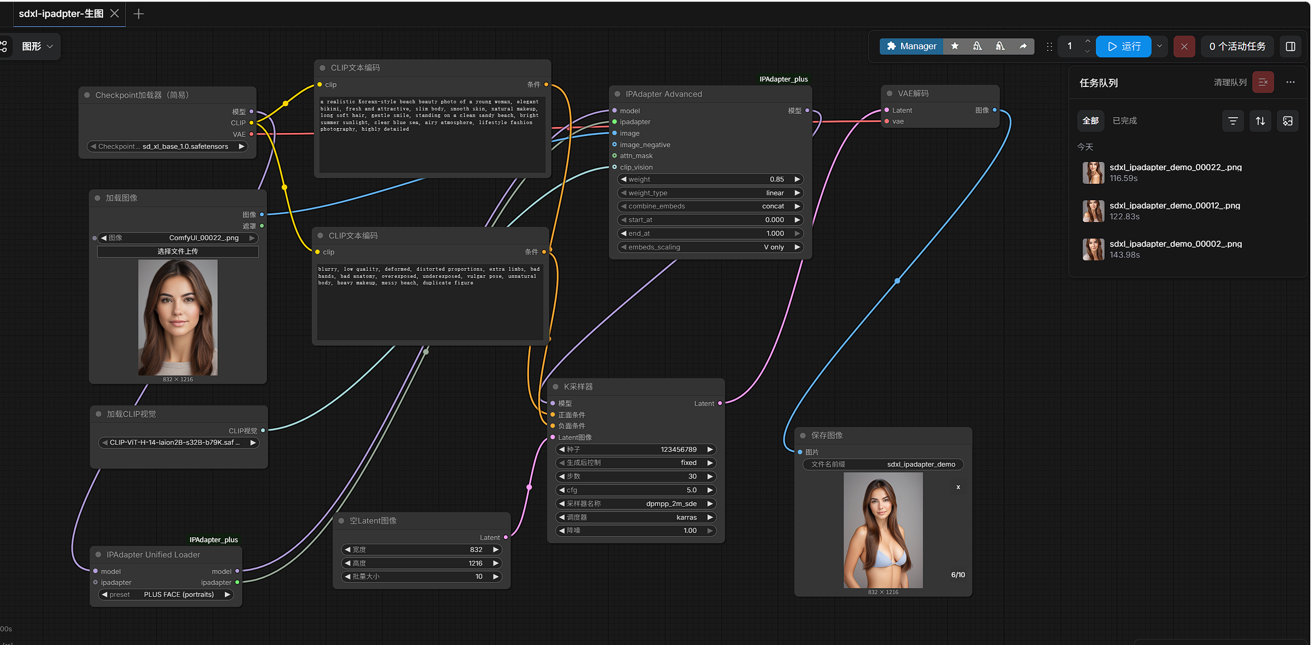The width and height of the screenshot is (1313, 645).
Task: Click the red cancel task icon
Action: (1184, 47)
